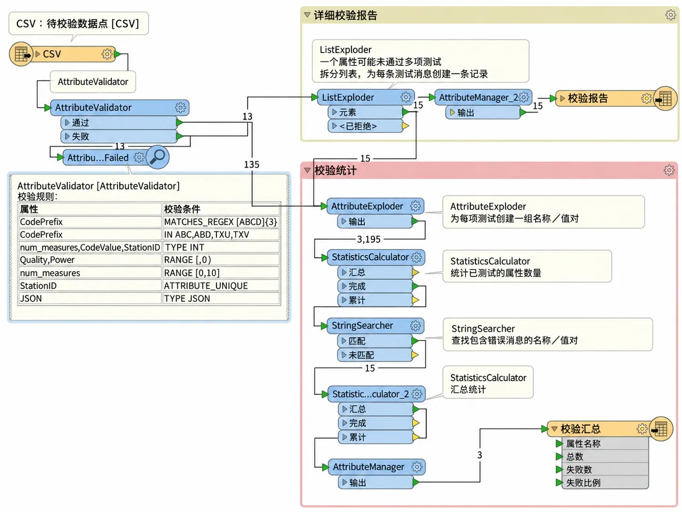Open StatisticsCalculator settings gear
Image resolution: width=682 pixels, height=512 pixels.
pos(416,257)
